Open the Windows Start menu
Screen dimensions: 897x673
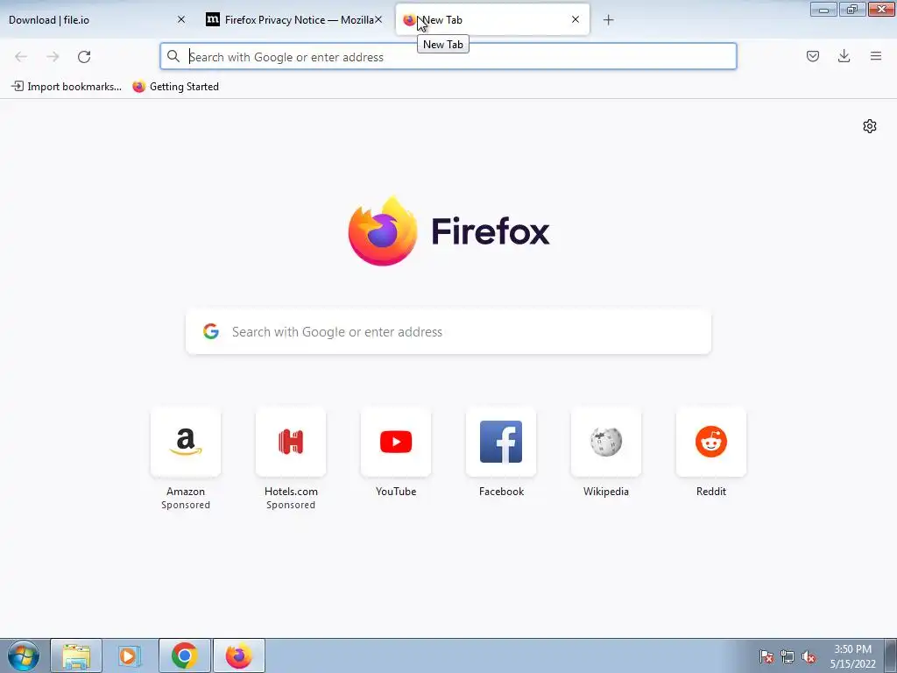click(x=24, y=655)
